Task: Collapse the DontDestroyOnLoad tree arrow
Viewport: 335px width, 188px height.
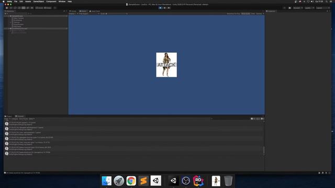Action: click(x=9, y=29)
